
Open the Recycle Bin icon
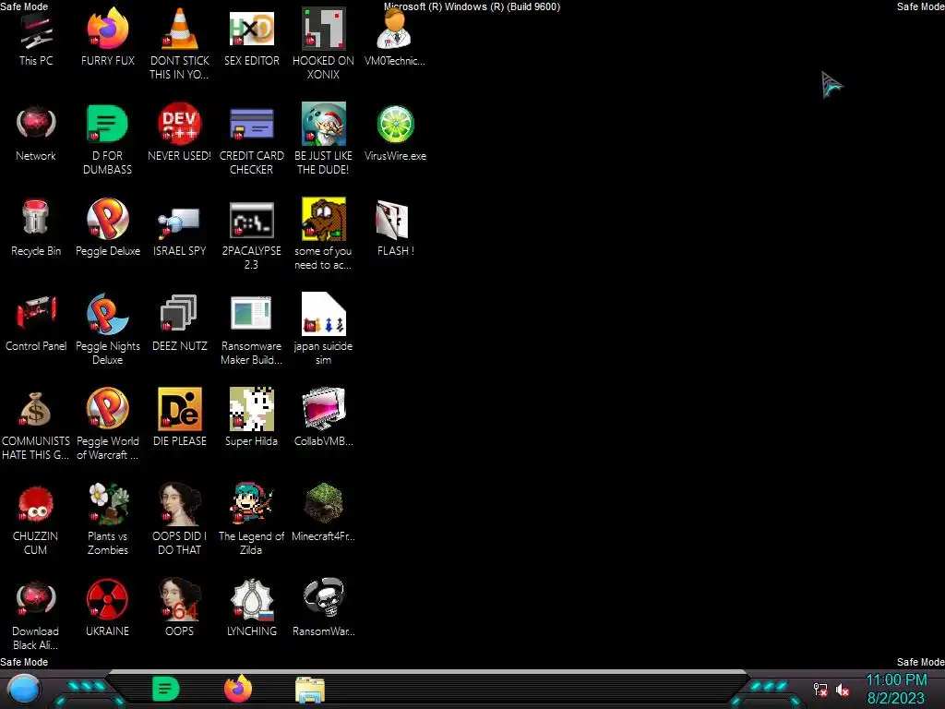36,217
